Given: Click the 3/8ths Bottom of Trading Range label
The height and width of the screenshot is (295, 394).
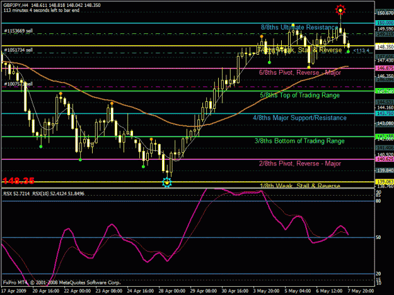Looking at the screenshot, I should pos(299,141).
